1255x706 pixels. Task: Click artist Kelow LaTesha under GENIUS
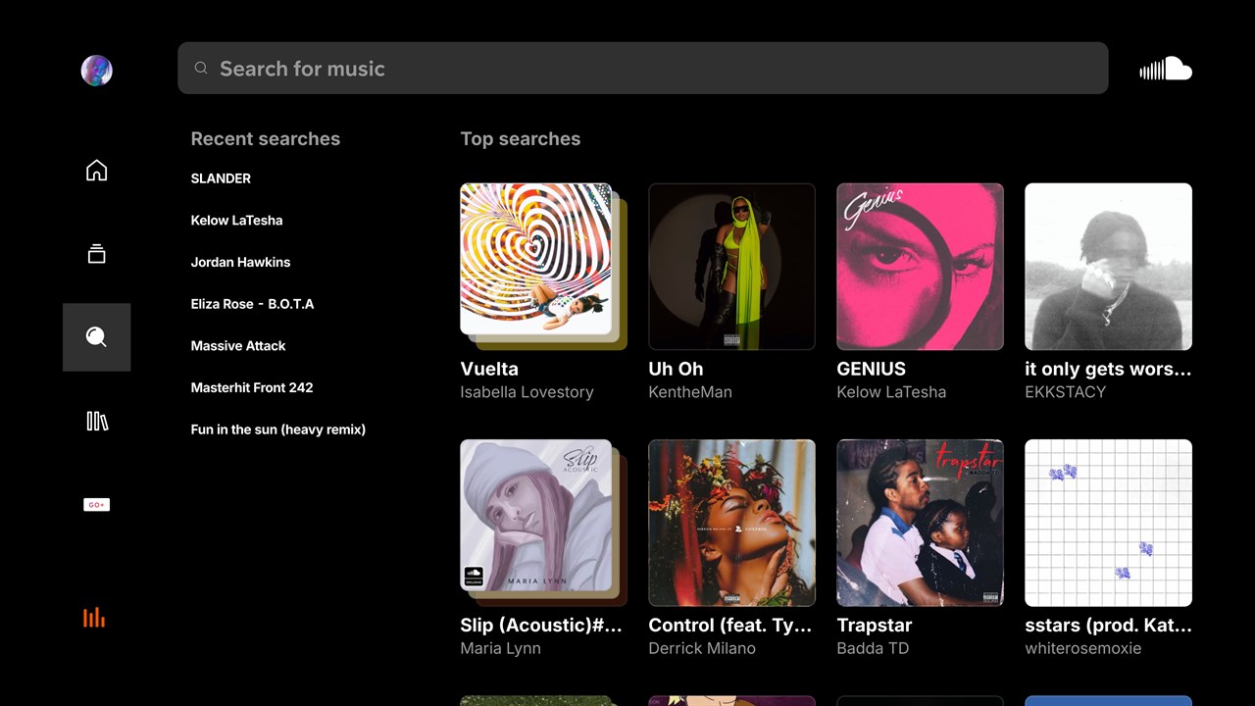tap(891, 392)
